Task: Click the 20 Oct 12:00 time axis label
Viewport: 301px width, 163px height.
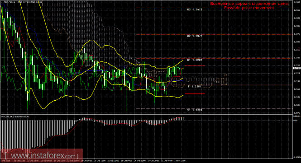Action: pyautogui.click(x=100, y=160)
